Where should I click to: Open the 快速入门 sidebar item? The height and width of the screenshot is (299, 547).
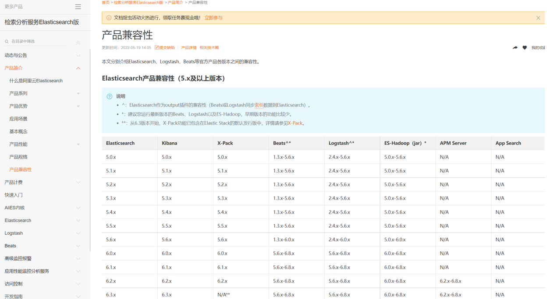[14, 195]
